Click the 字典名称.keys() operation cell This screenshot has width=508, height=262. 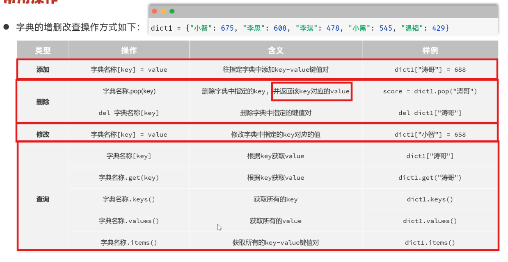[129, 199]
